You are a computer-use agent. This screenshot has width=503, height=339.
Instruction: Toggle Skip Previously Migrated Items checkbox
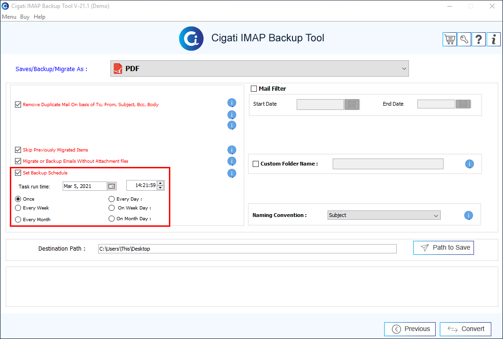coord(18,150)
